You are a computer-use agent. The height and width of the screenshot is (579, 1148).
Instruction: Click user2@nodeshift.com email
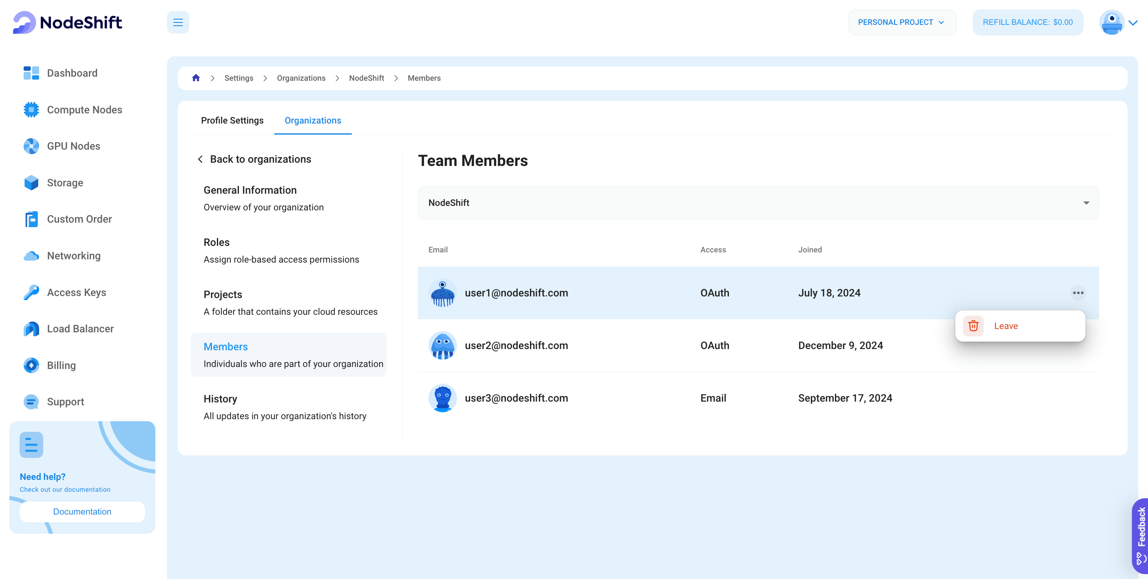click(516, 345)
